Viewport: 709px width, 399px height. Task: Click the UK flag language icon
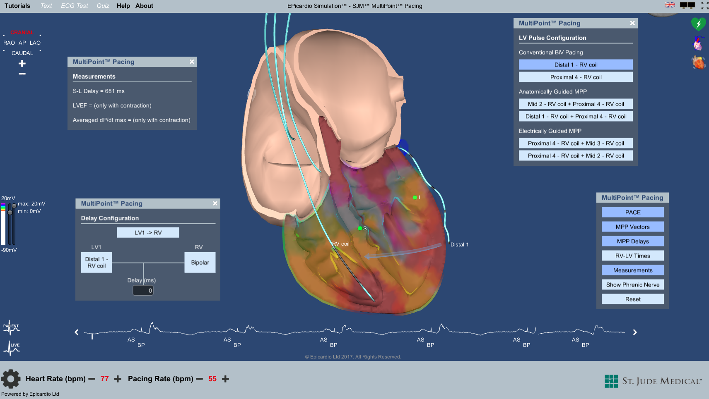tap(670, 5)
